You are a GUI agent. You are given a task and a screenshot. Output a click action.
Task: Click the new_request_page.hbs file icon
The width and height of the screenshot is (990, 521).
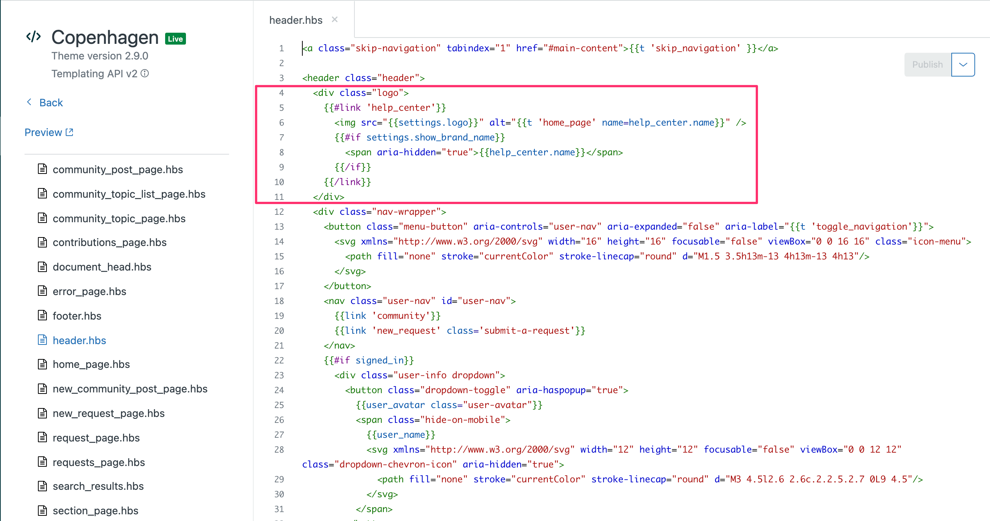42,413
